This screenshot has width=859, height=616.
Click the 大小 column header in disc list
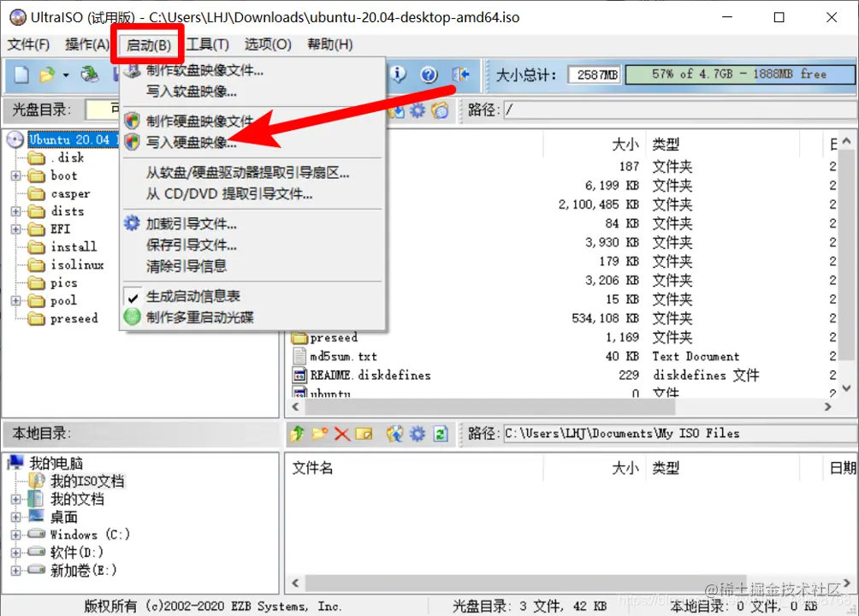pyautogui.click(x=625, y=145)
